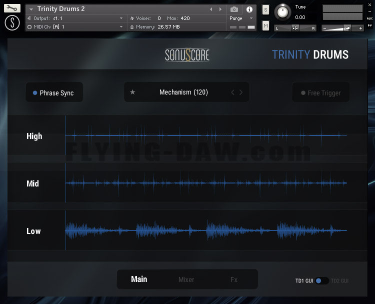
Task: Click the pan center icon
Action: tap(295, 28)
